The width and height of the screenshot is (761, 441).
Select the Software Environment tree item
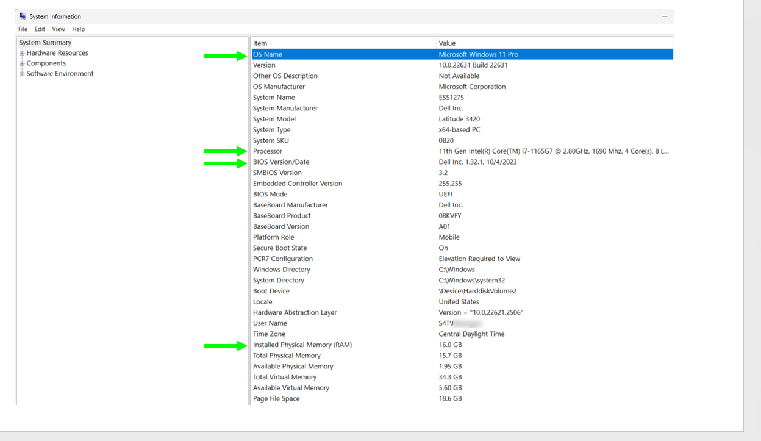click(60, 74)
